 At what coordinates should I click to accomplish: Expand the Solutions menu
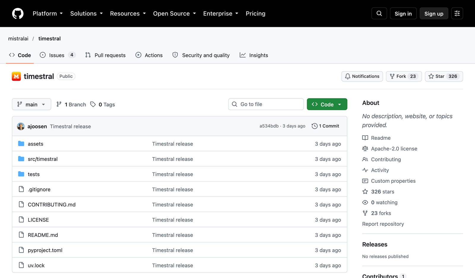(x=86, y=14)
